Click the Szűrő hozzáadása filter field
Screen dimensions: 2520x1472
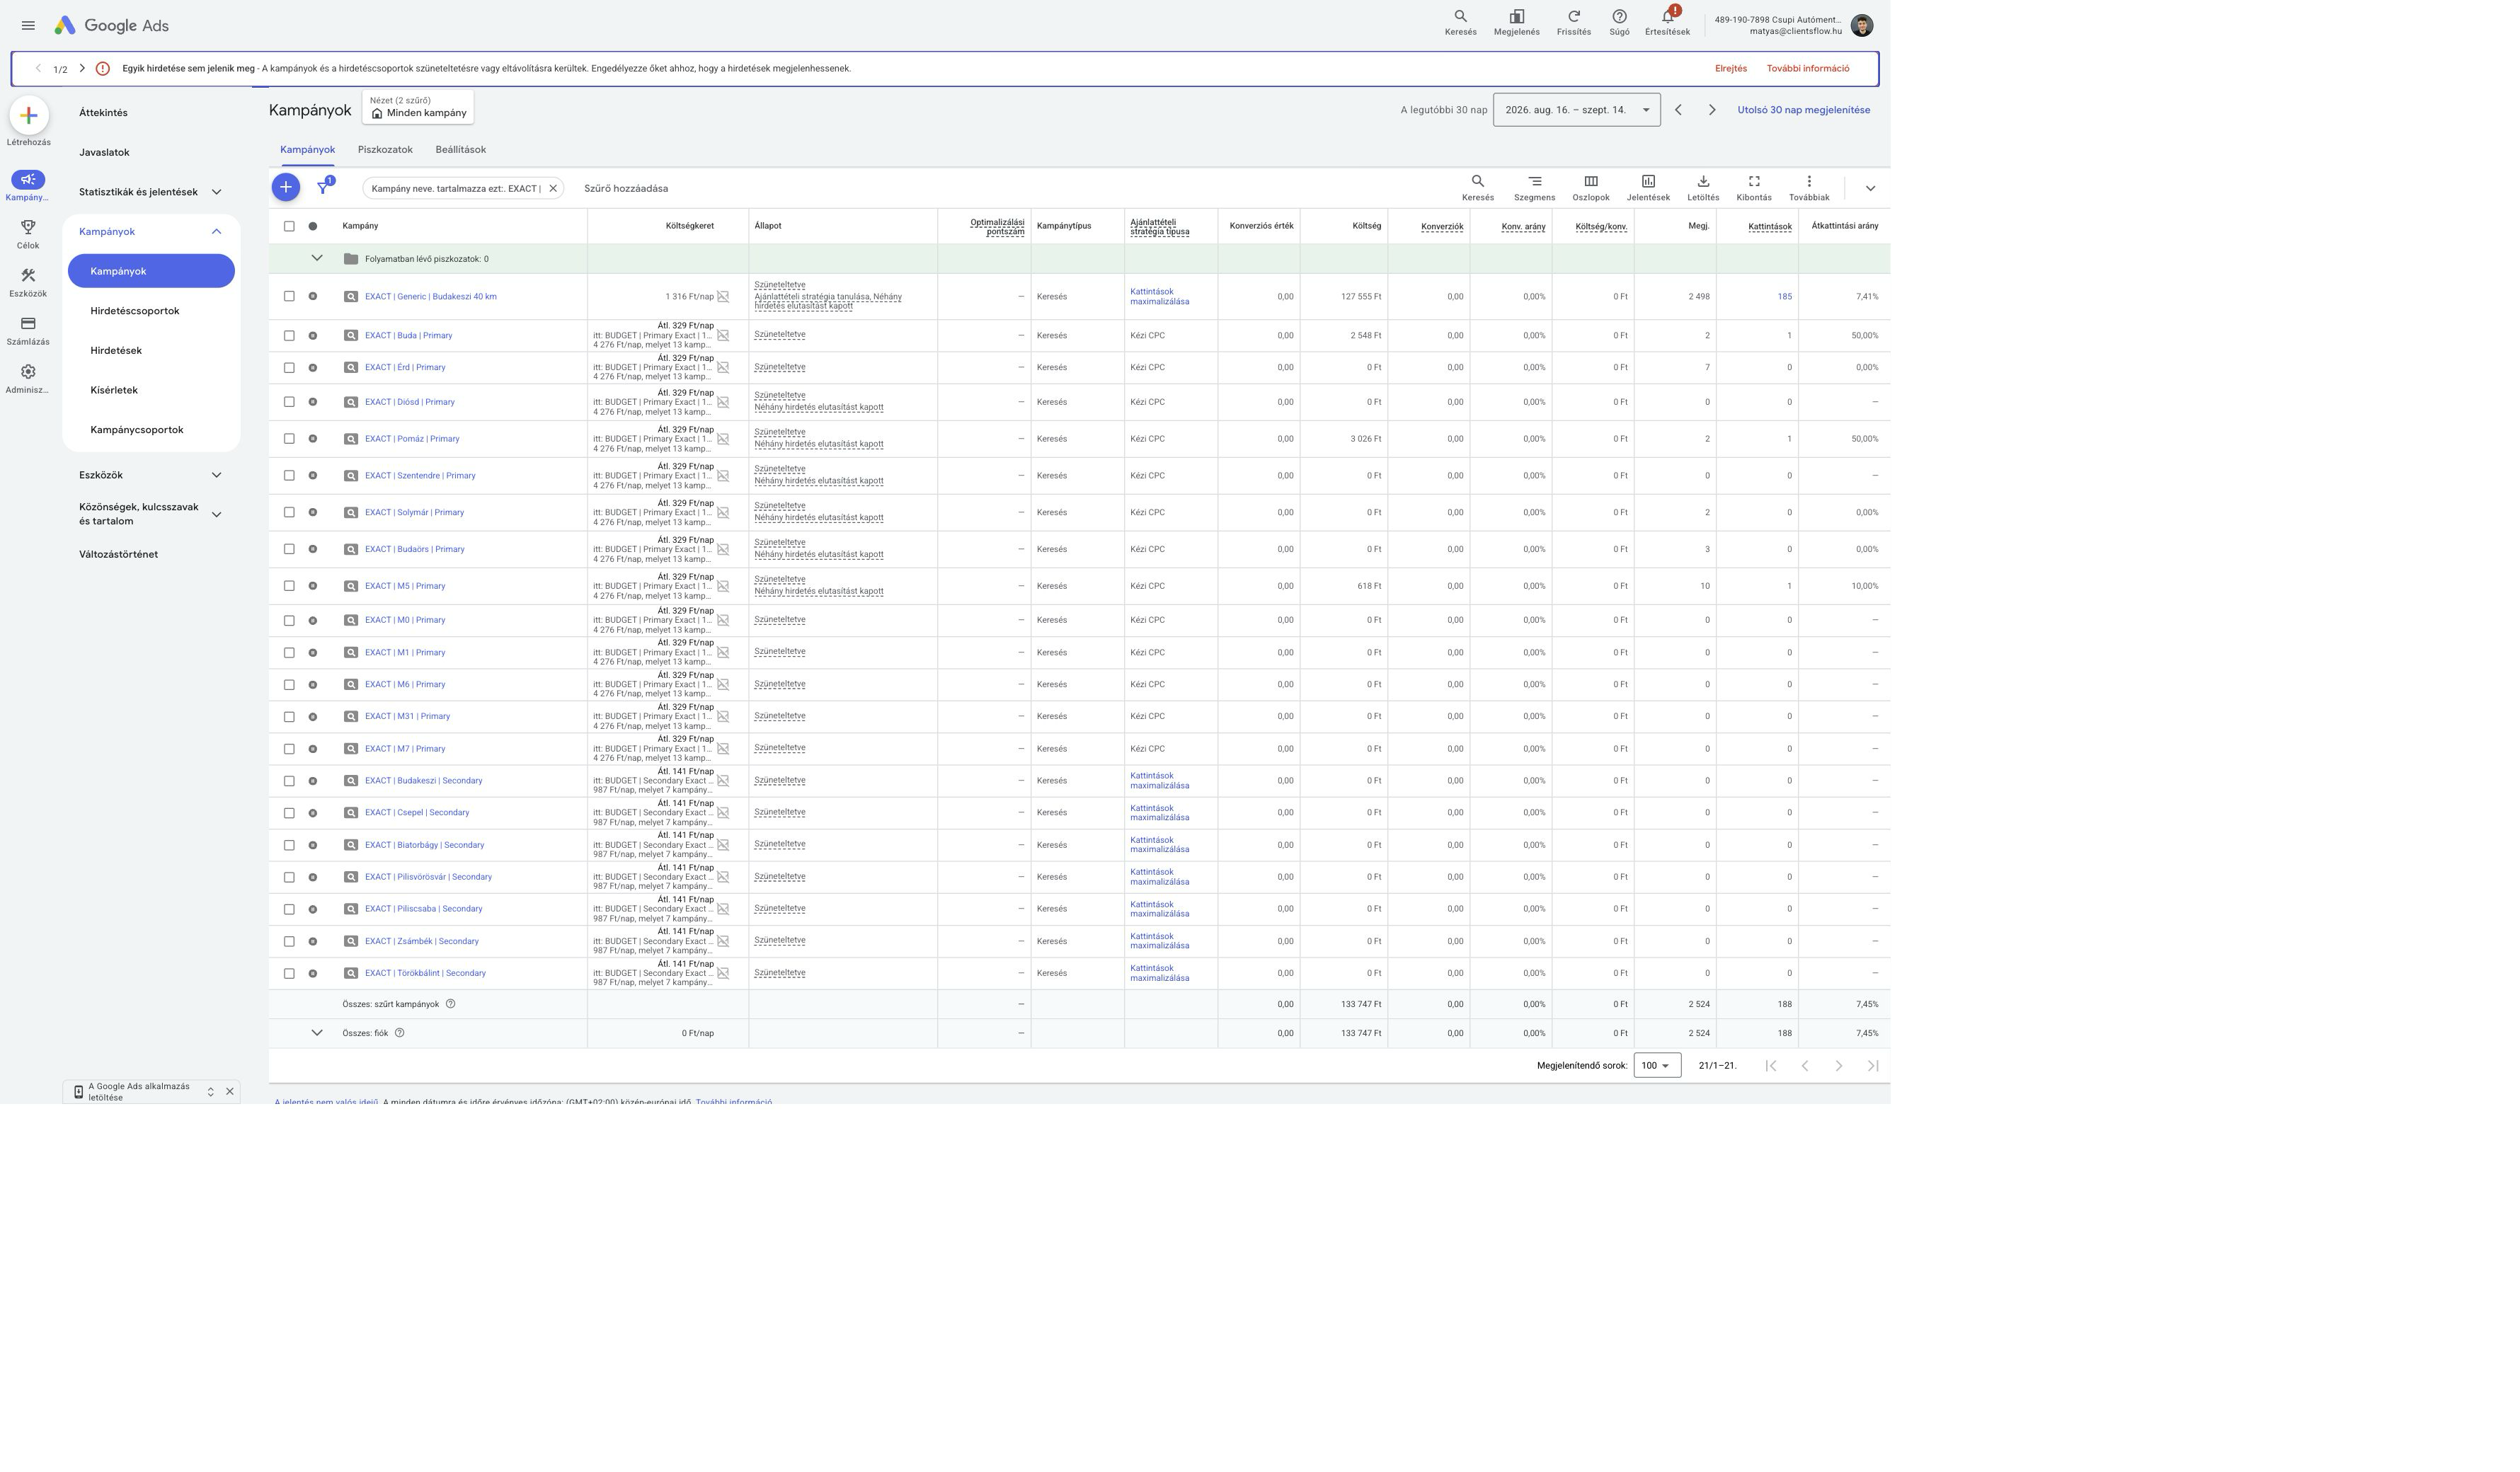(626, 188)
